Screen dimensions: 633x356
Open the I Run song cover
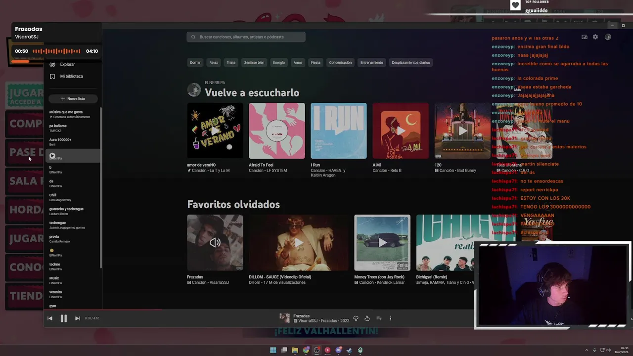click(339, 131)
